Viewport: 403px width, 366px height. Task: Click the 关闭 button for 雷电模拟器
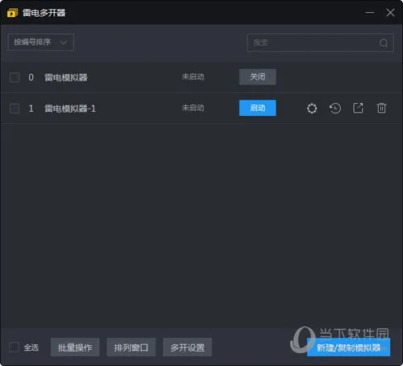pyautogui.click(x=257, y=77)
